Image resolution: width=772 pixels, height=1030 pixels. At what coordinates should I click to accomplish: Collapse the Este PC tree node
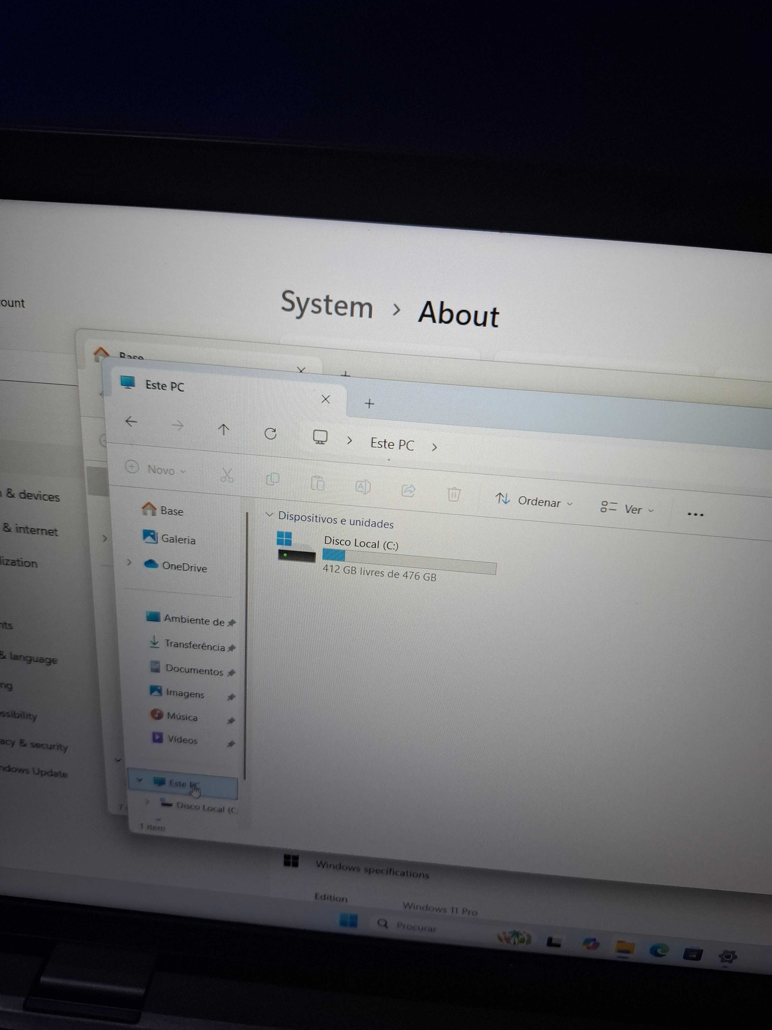pyautogui.click(x=139, y=780)
